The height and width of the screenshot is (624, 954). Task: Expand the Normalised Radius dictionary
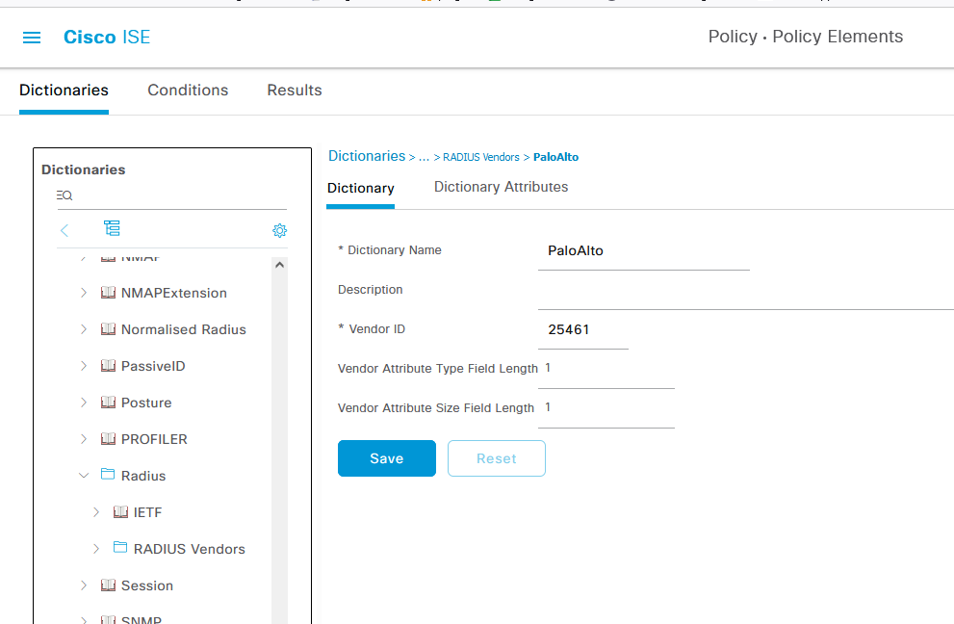pyautogui.click(x=84, y=329)
